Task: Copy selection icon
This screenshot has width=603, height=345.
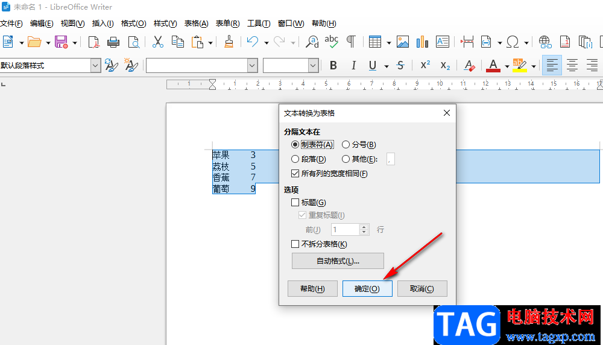Action: 178,42
